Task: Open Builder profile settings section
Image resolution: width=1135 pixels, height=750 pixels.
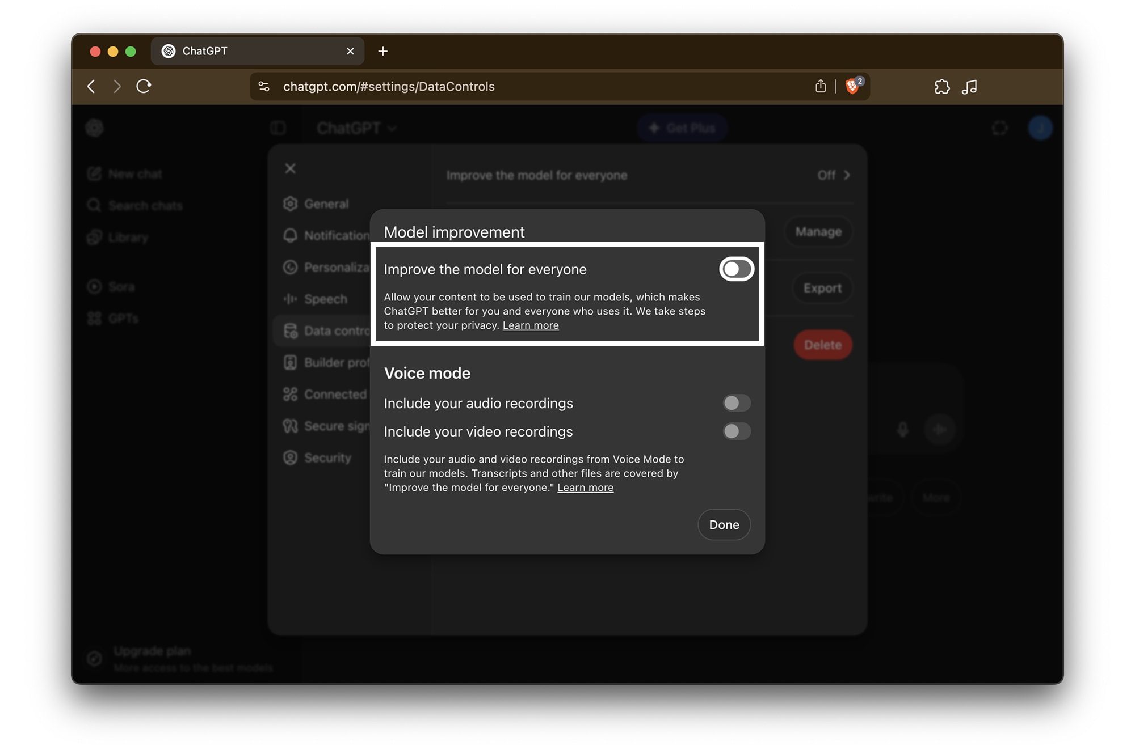Action: coord(326,363)
